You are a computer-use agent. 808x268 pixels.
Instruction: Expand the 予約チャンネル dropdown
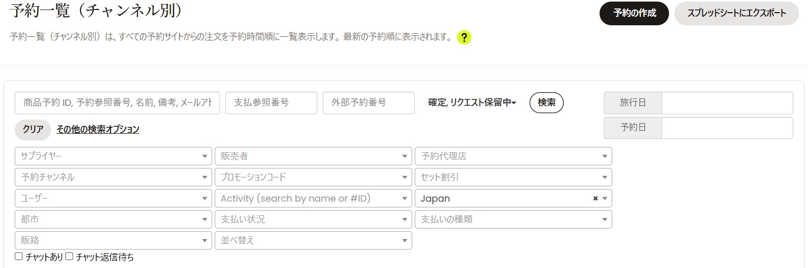click(x=113, y=177)
